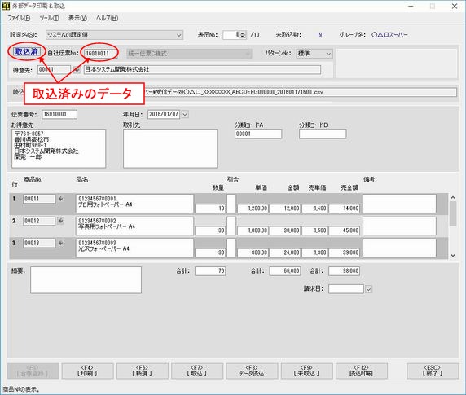Viewport: 466px width, 395px height.
Task: Expand the パターンNo 標準 dropdown
Action: tap(328, 54)
